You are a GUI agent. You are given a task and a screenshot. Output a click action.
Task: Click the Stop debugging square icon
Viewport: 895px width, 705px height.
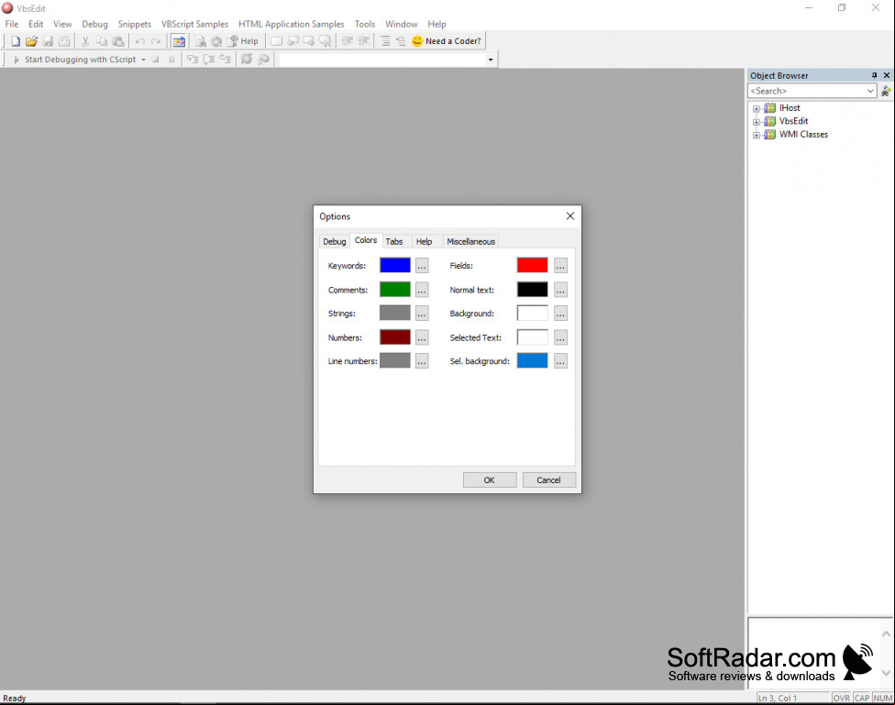tap(155, 60)
